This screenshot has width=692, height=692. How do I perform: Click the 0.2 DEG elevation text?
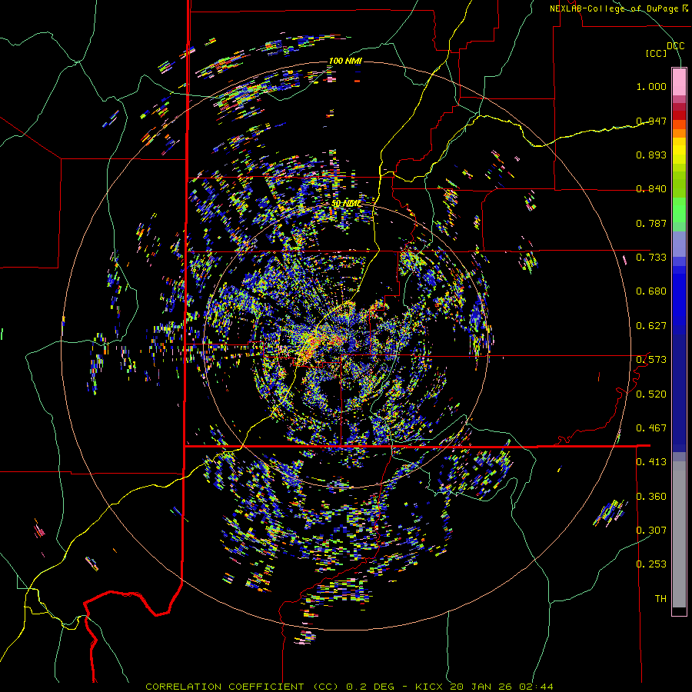coord(371,687)
